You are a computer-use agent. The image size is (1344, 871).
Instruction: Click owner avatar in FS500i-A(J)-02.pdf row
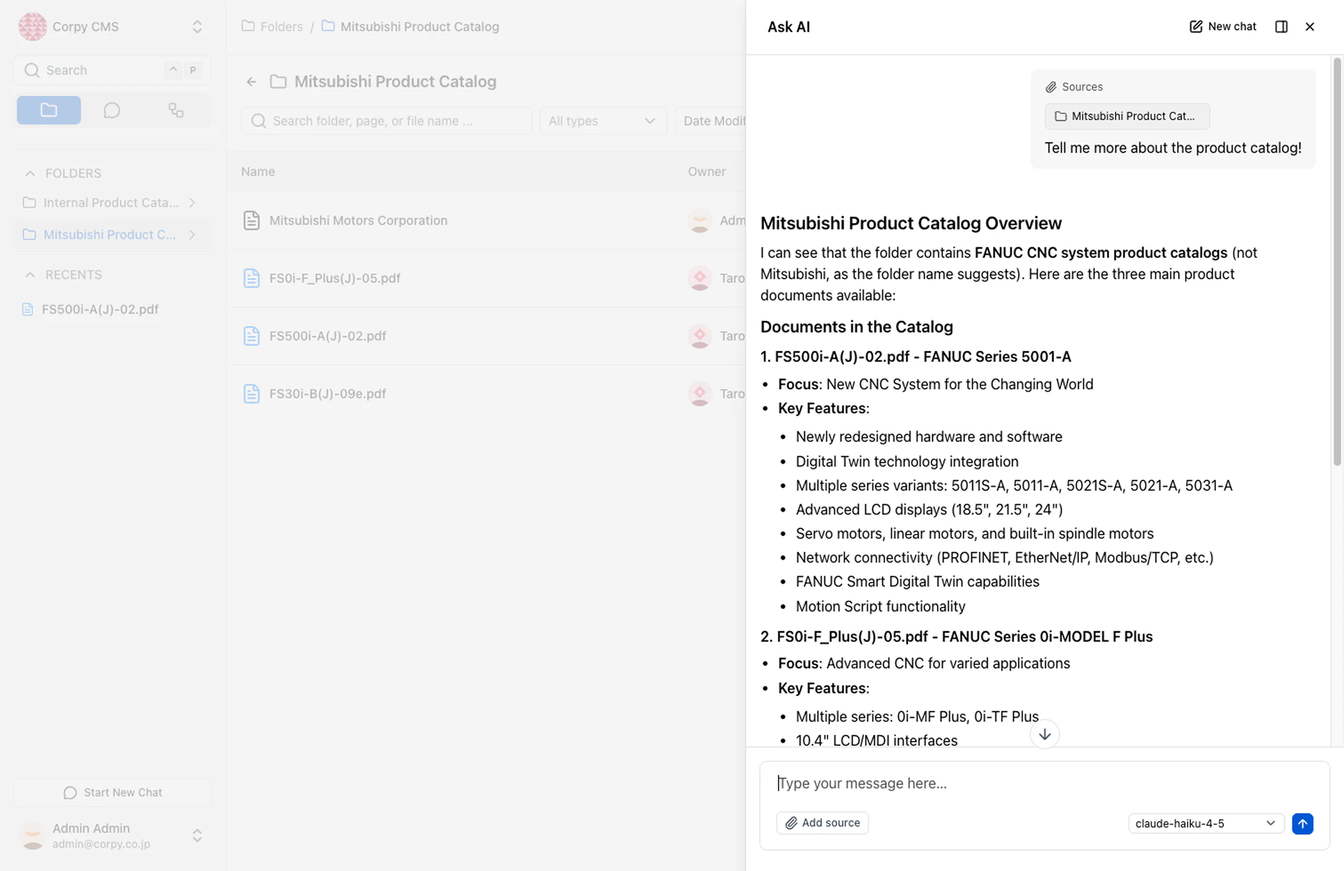(x=700, y=336)
